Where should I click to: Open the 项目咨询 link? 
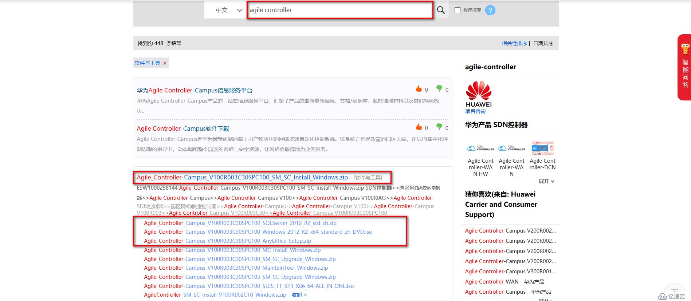(x=475, y=111)
